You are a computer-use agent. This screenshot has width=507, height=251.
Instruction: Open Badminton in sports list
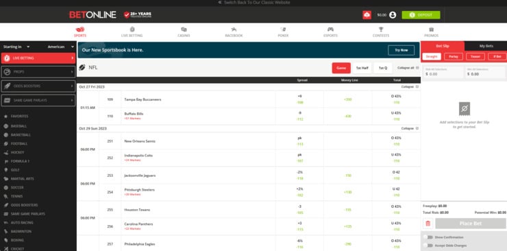coord(18,232)
